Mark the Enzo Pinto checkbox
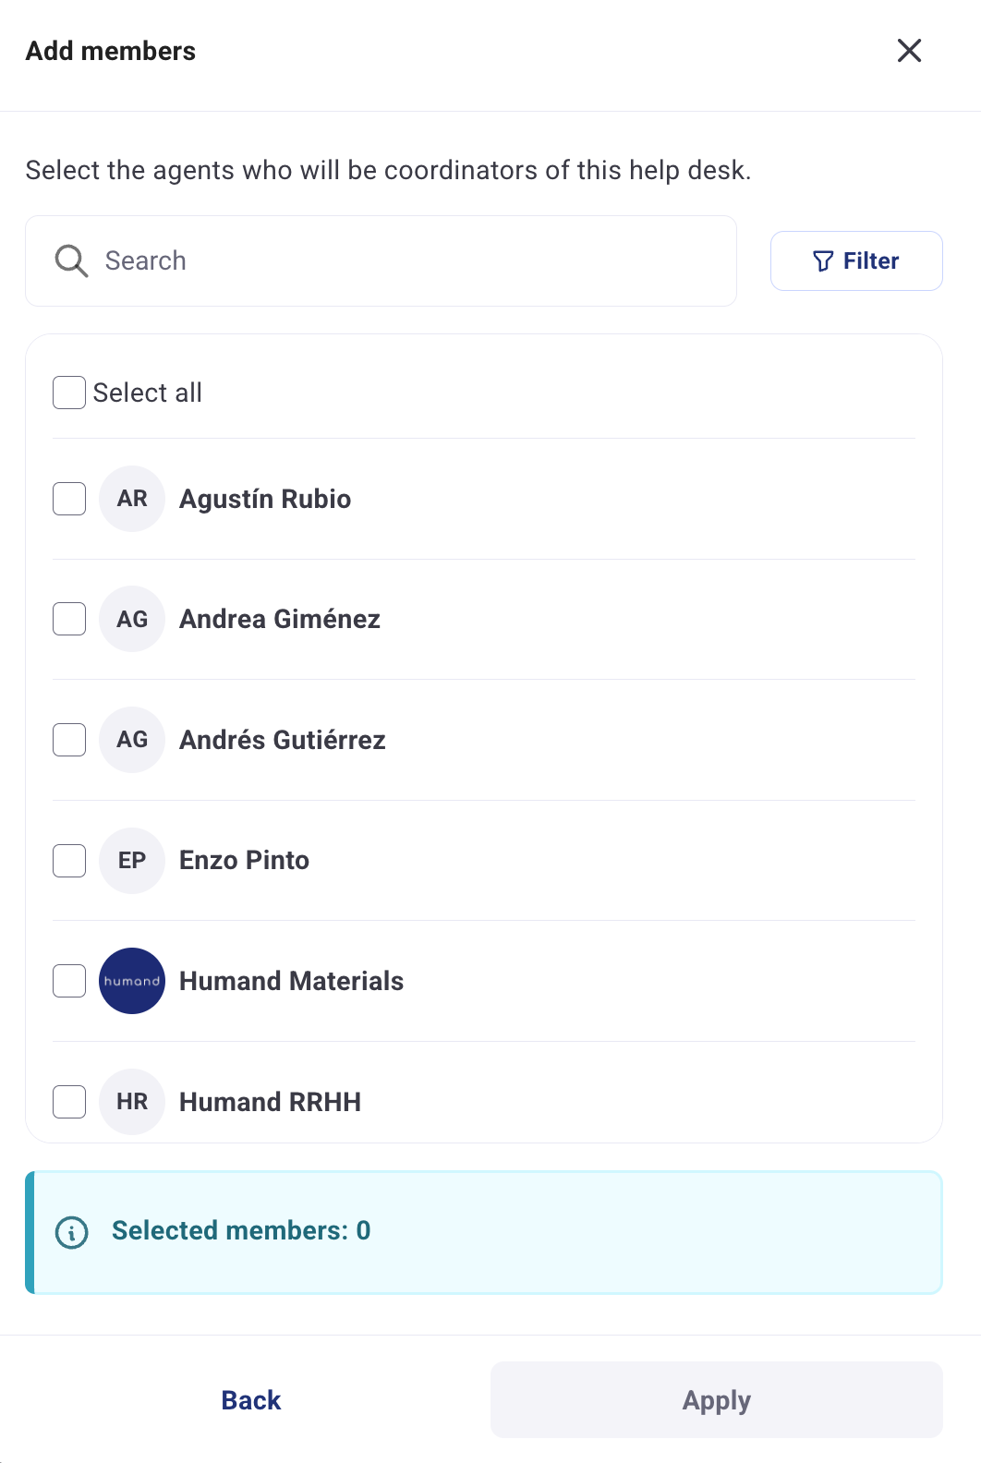 69,861
